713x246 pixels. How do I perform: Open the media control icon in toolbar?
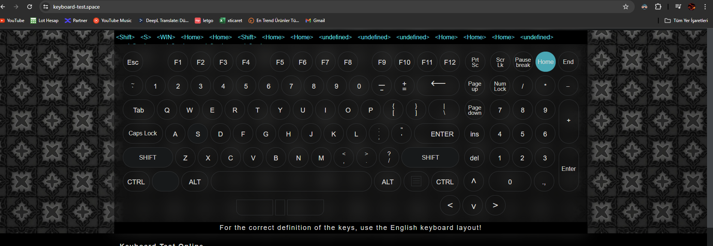click(x=678, y=7)
